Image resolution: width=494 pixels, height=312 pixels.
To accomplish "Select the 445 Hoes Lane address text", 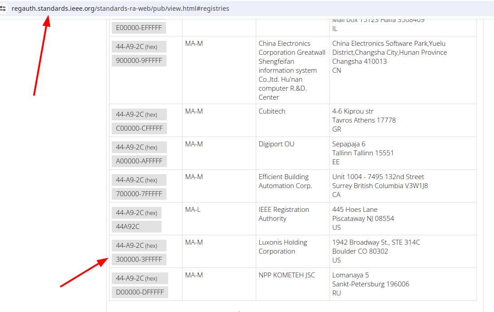I will [355, 210].
